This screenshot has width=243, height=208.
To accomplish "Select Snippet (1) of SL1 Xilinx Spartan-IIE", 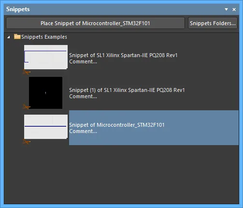I will pyautogui.click(x=127, y=90).
